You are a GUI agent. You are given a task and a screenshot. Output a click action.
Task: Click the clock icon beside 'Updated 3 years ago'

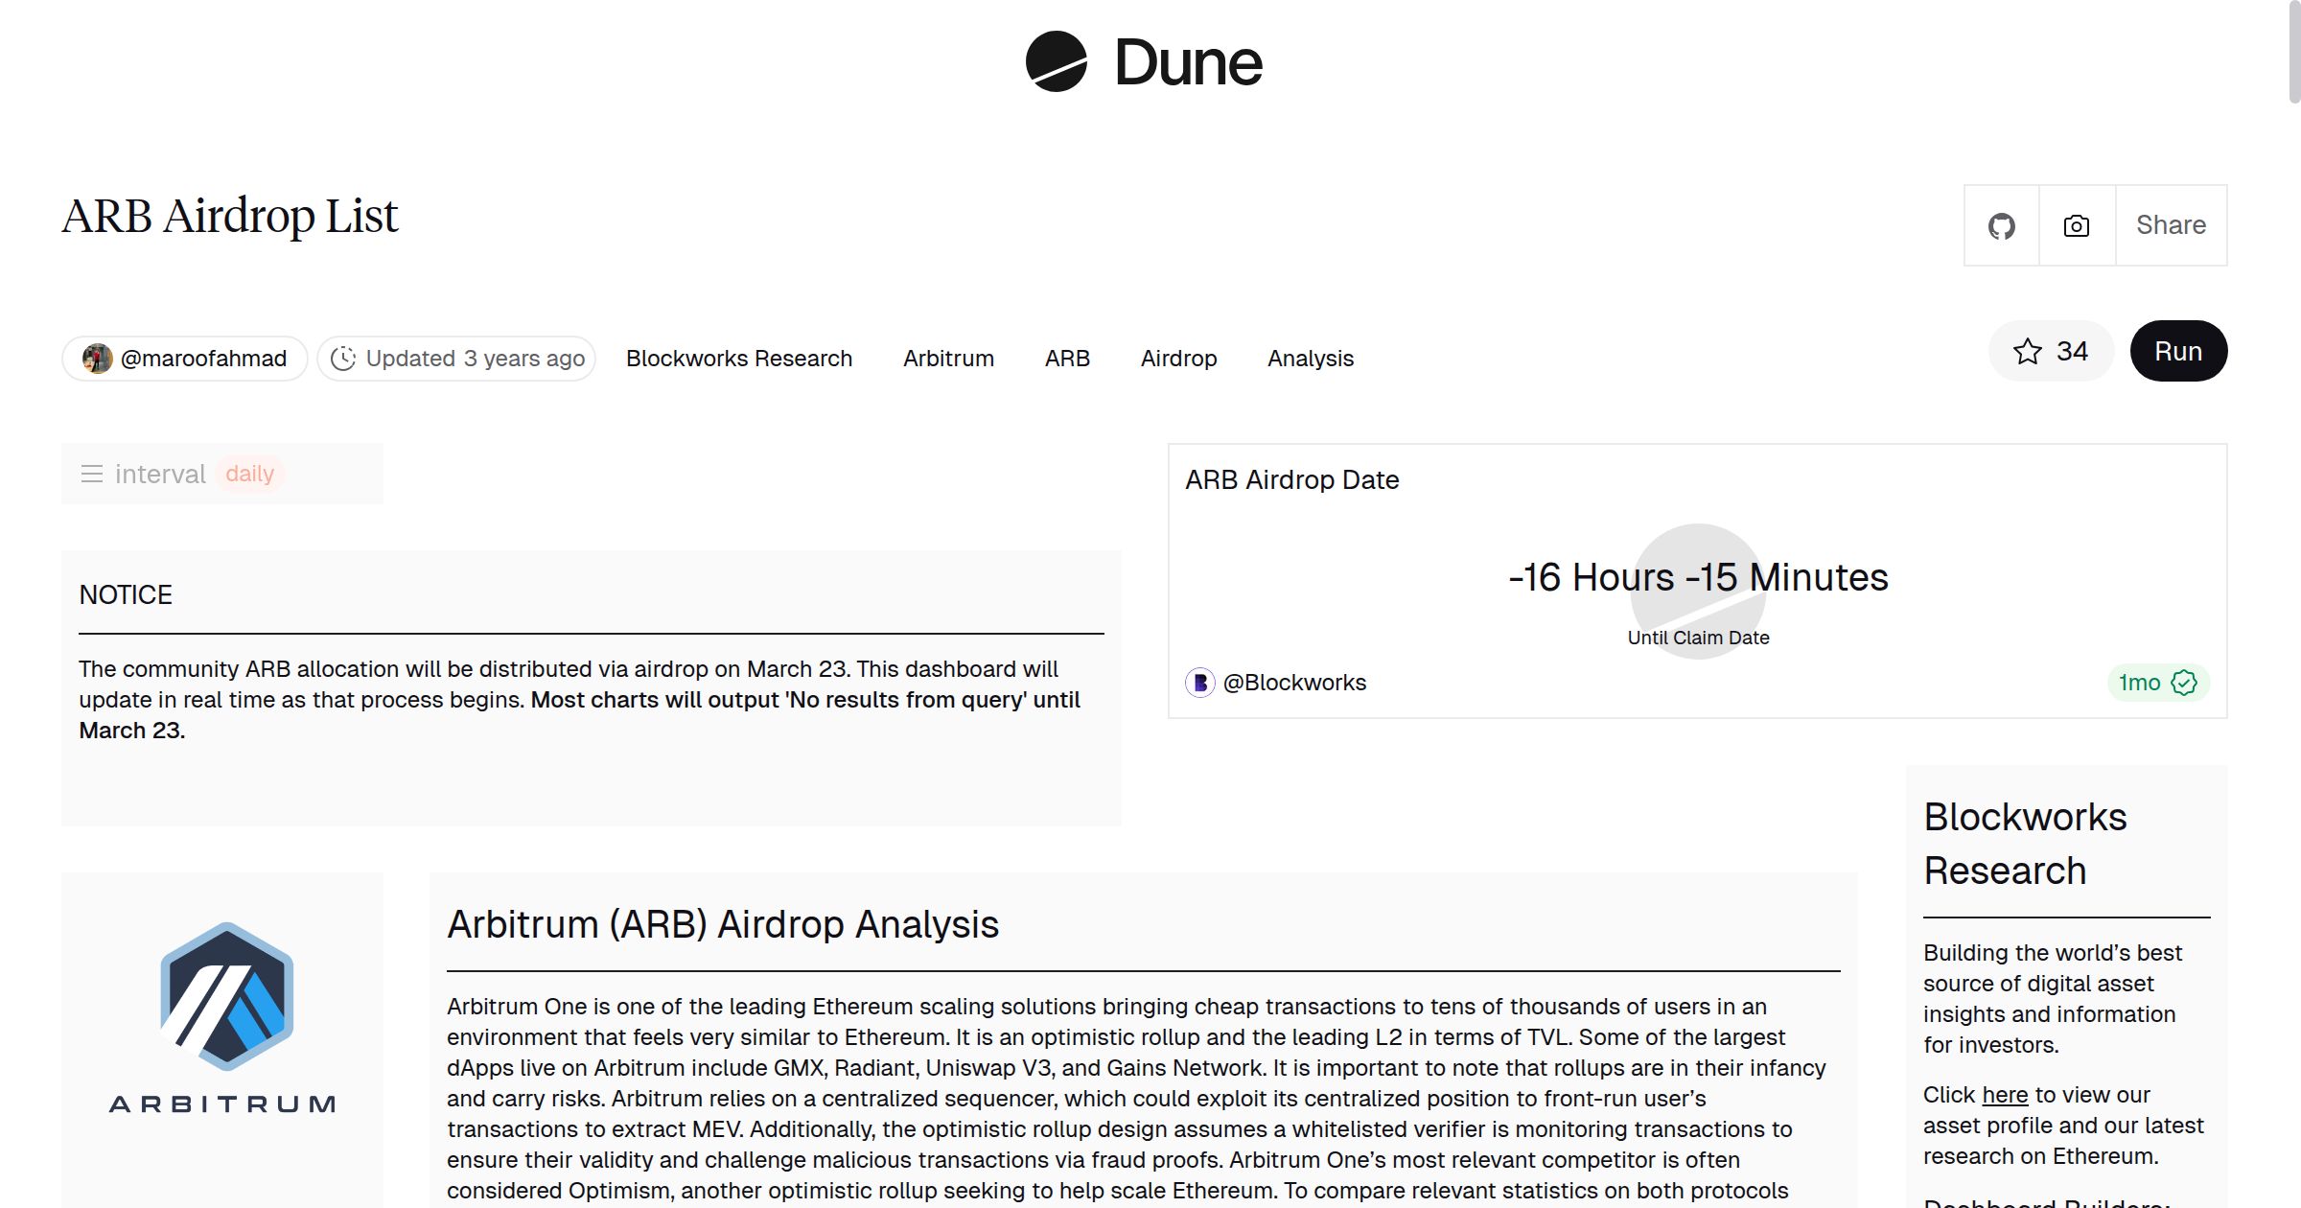342,358
